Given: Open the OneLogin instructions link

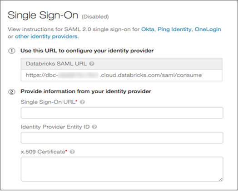Looking at the screenshot, I should [x=208, y=29].
